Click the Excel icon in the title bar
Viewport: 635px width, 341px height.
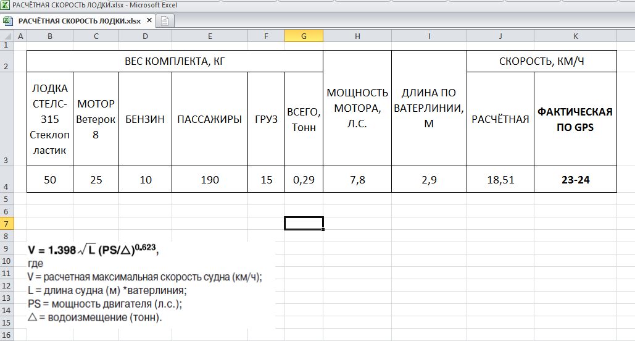tap(6, 5)
